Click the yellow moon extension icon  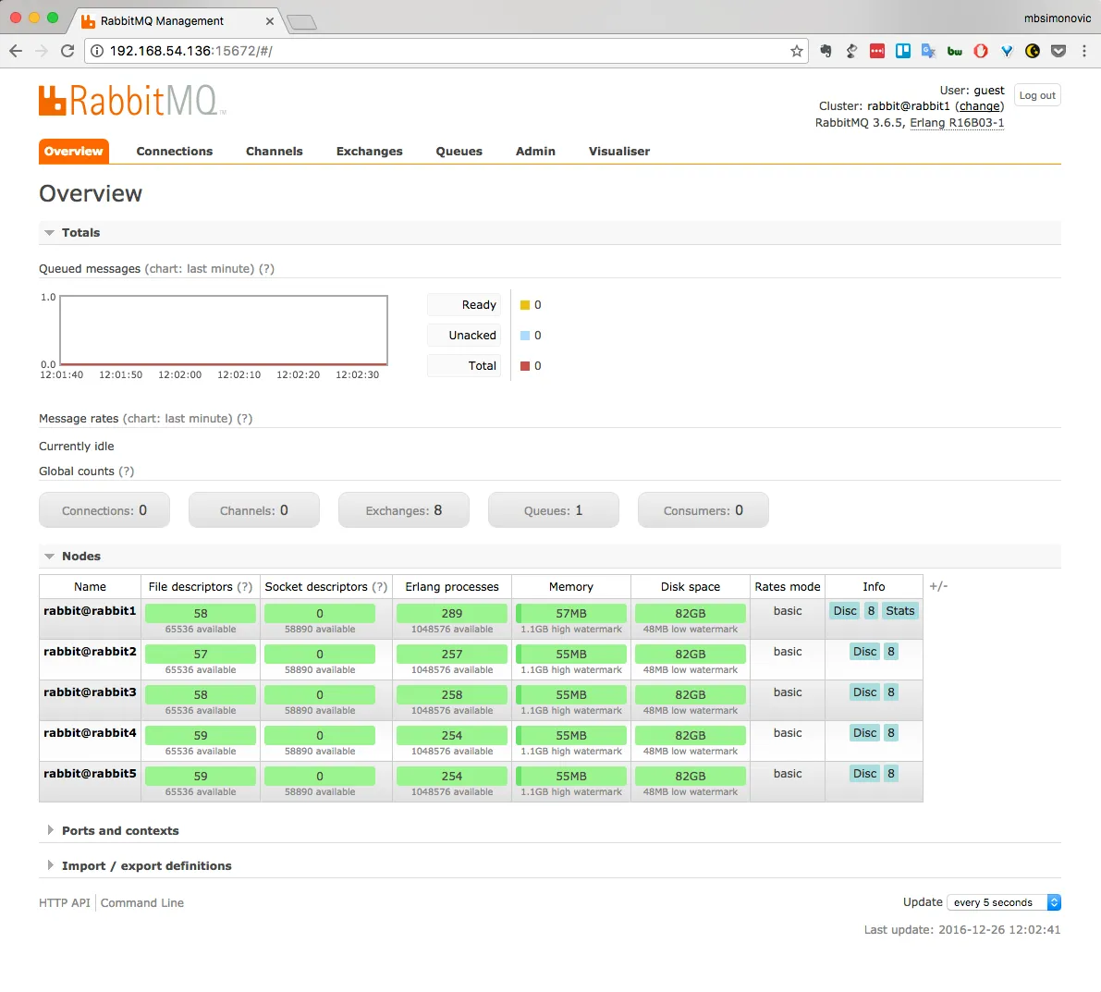(x=1033, y=51)
